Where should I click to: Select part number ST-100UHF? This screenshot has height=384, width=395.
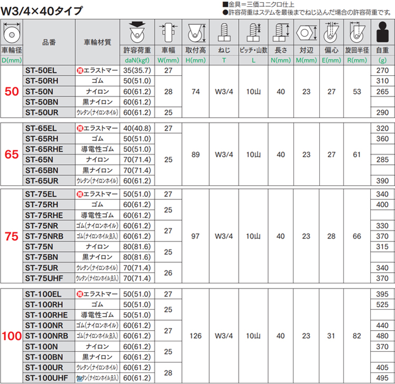point(45,378)
